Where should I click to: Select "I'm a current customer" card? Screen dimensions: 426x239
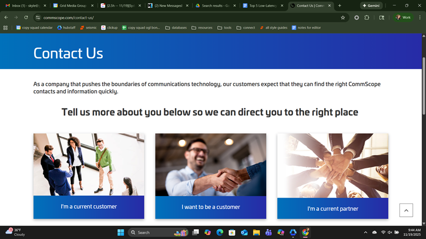(88, 207)
